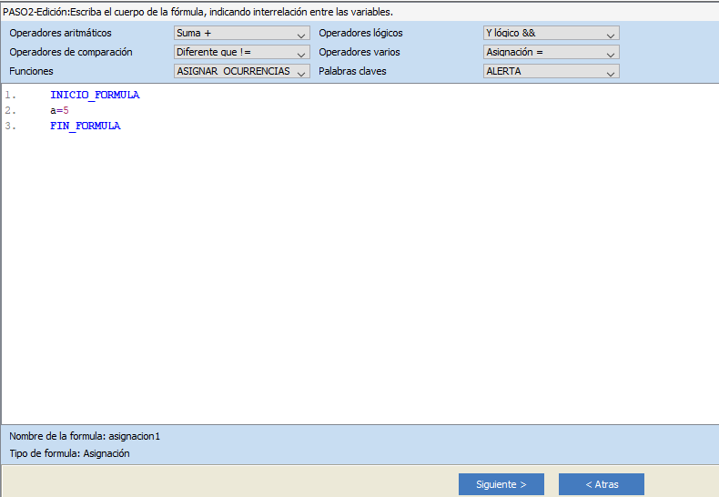
Task: Click on the a=5 code line
Action: [60, 110]
